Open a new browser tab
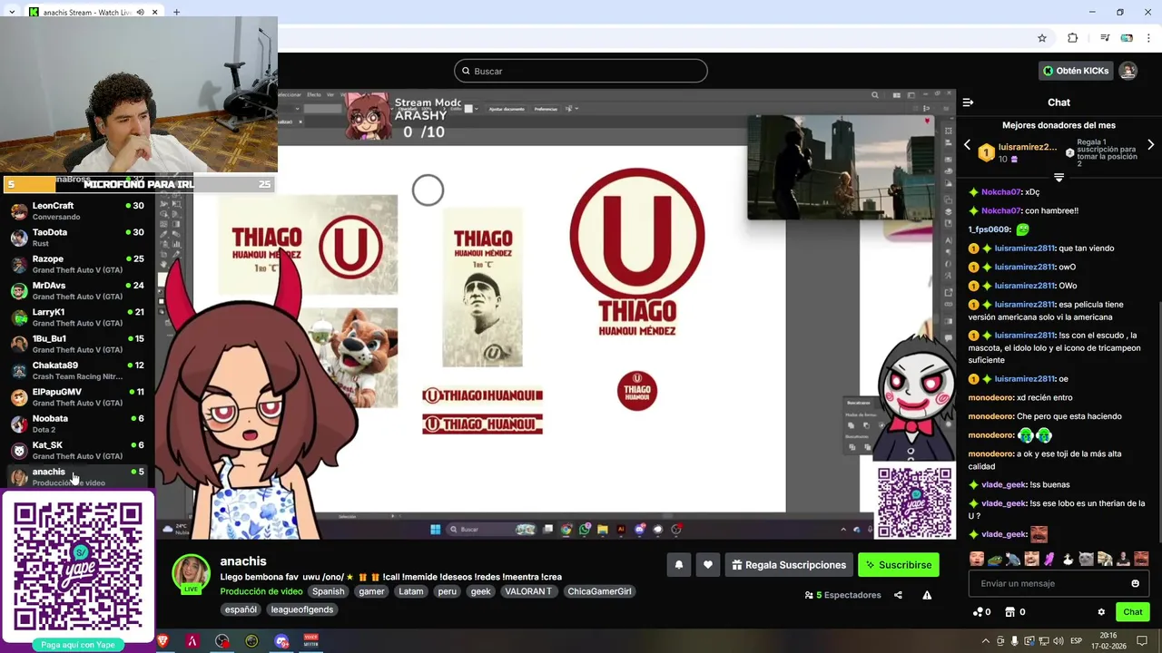Screen dimensions: 1162x653 (176, 12)
